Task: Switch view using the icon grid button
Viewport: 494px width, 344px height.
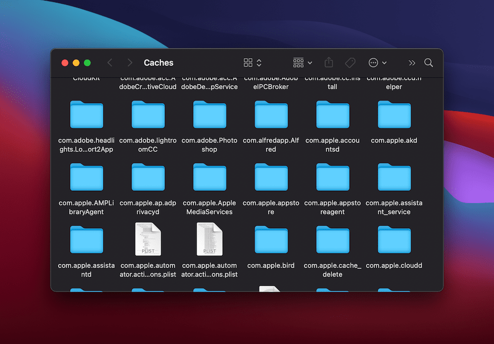Action: [252, 63]
